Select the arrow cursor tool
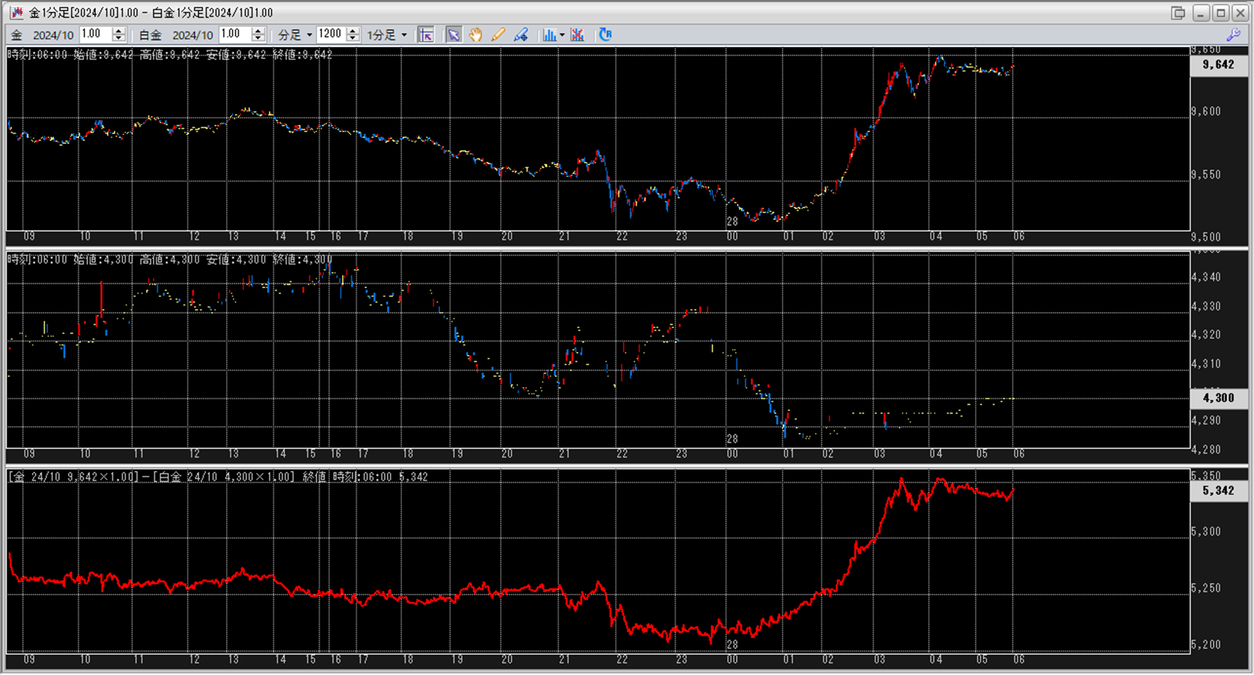The height and width of the screenshot is (675, 1254). [454, 35]
